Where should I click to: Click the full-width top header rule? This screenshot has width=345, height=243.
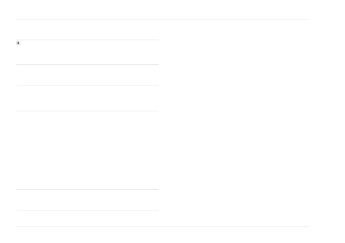(x=163, y=20)
